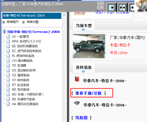147x122 pixels.
Task: Click the 华泰汽车 logo image
Action: [80, 14]
